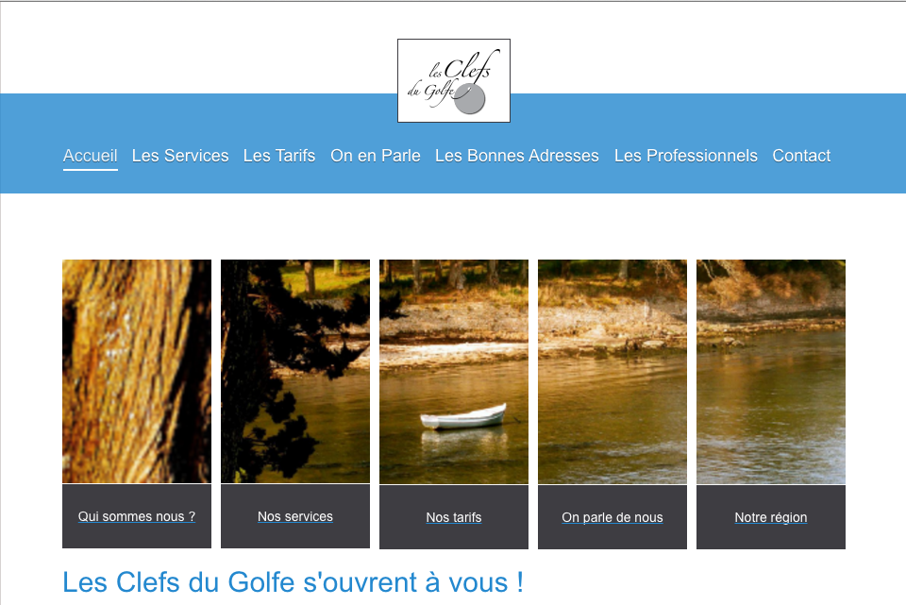Image resolution: width=906 pixels, height=605 pixels.
Task: Click the On parle de nous link
Action: tap(612, 518)
